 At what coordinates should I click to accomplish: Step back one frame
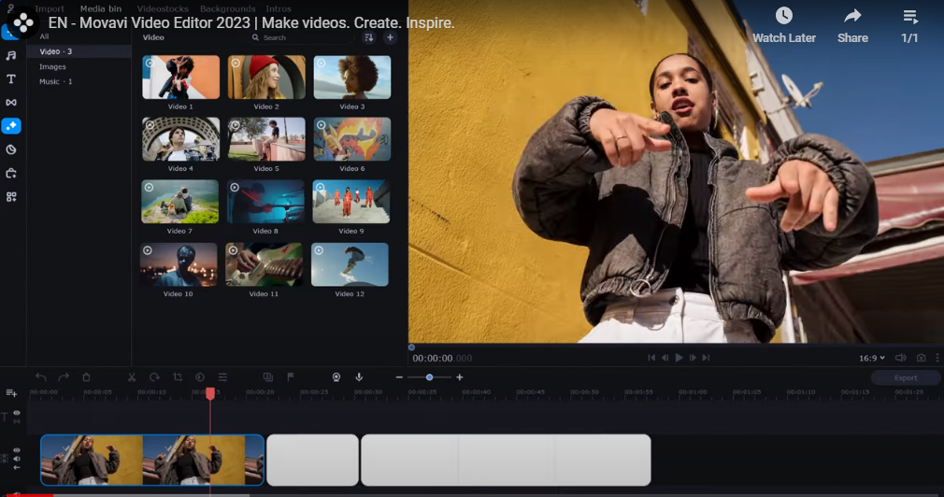(665, 358)
